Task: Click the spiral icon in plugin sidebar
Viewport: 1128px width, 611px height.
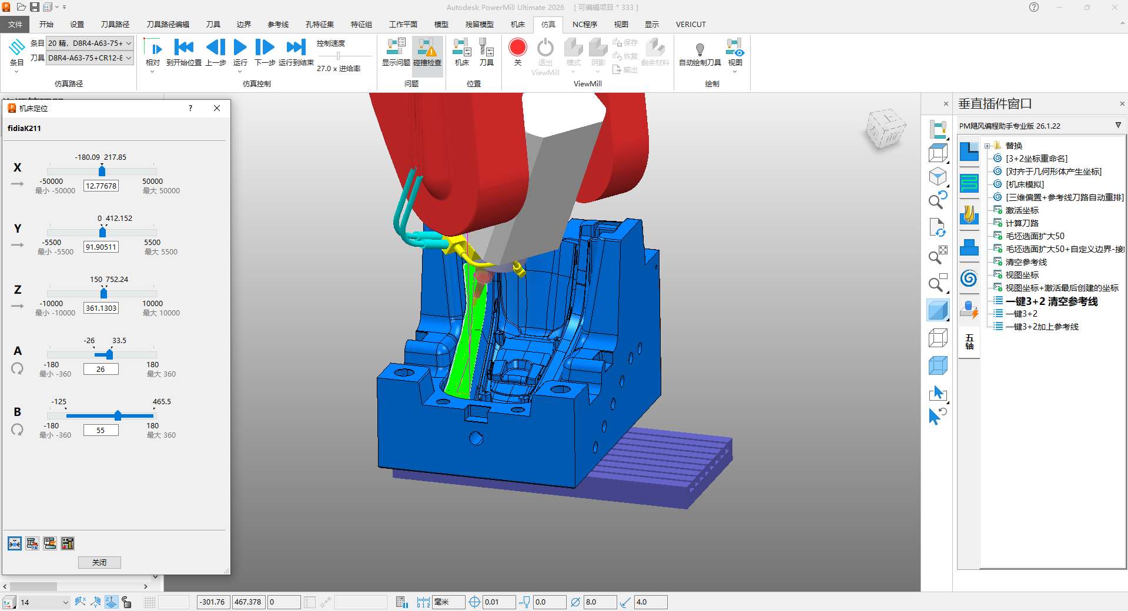Action: click(969, 278)
